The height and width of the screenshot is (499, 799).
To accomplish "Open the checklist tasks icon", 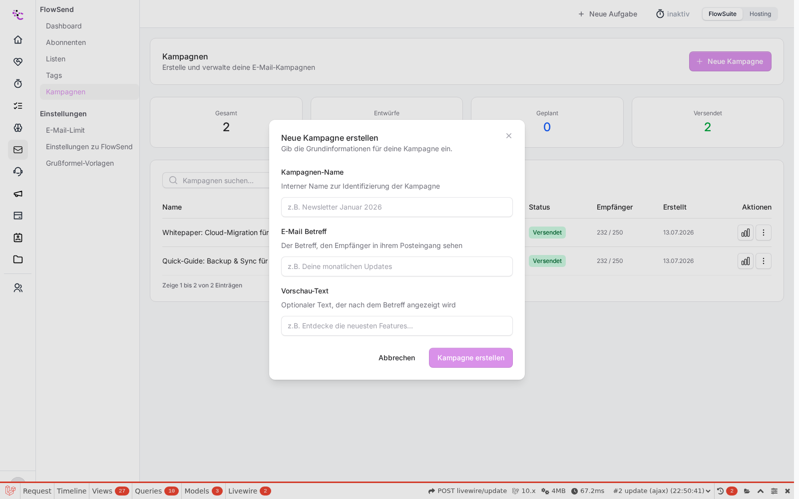I will click(18, 105).
